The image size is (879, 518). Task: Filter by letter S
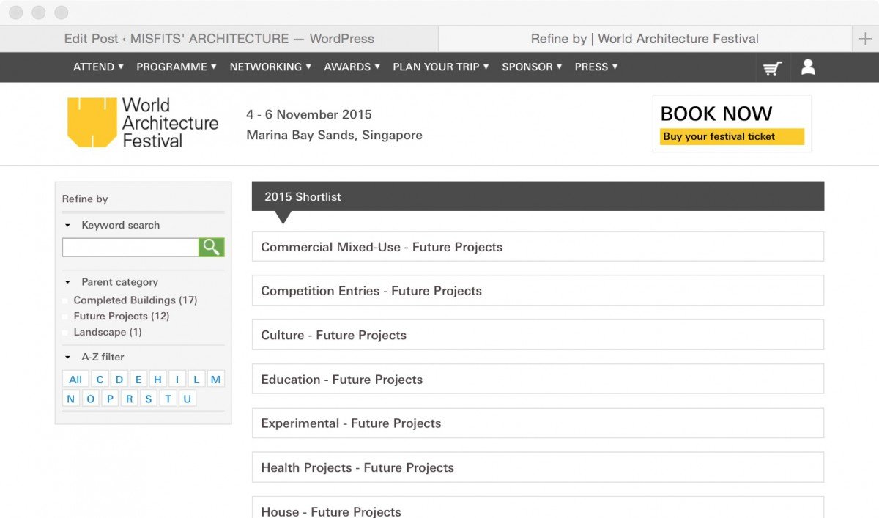pyautogui.click(x=148, y=399)
